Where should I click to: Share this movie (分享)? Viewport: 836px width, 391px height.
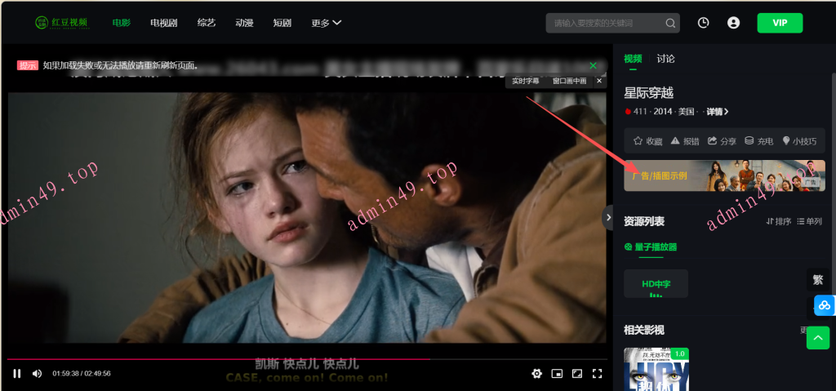[x=722, y=141]
